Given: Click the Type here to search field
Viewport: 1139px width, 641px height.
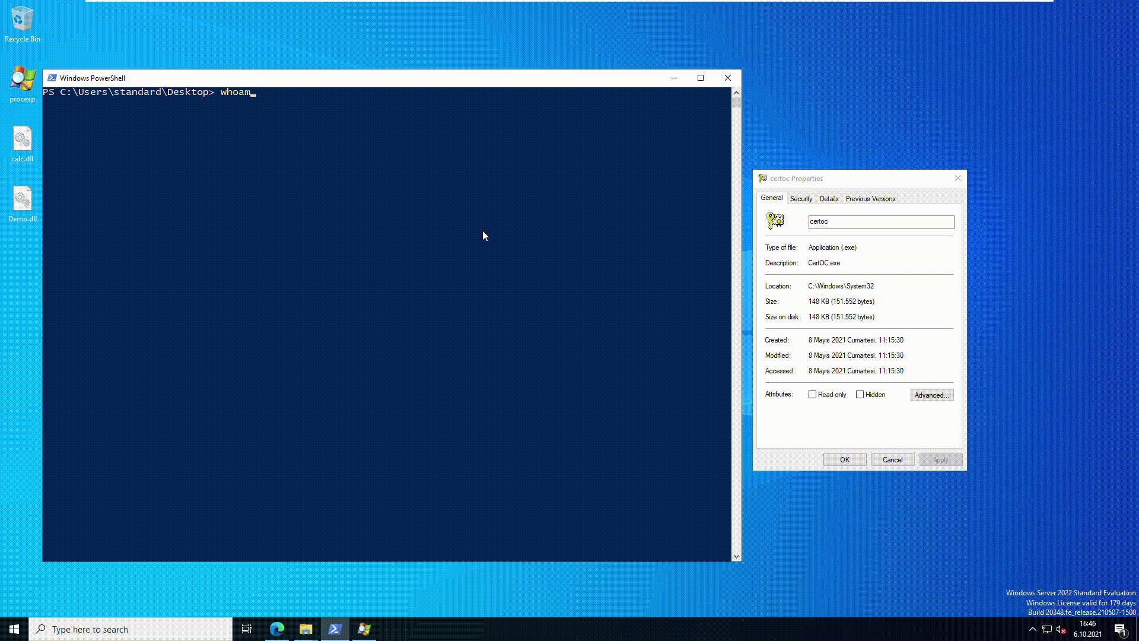Looking at the screenshot, I should (x=131, y=629).
